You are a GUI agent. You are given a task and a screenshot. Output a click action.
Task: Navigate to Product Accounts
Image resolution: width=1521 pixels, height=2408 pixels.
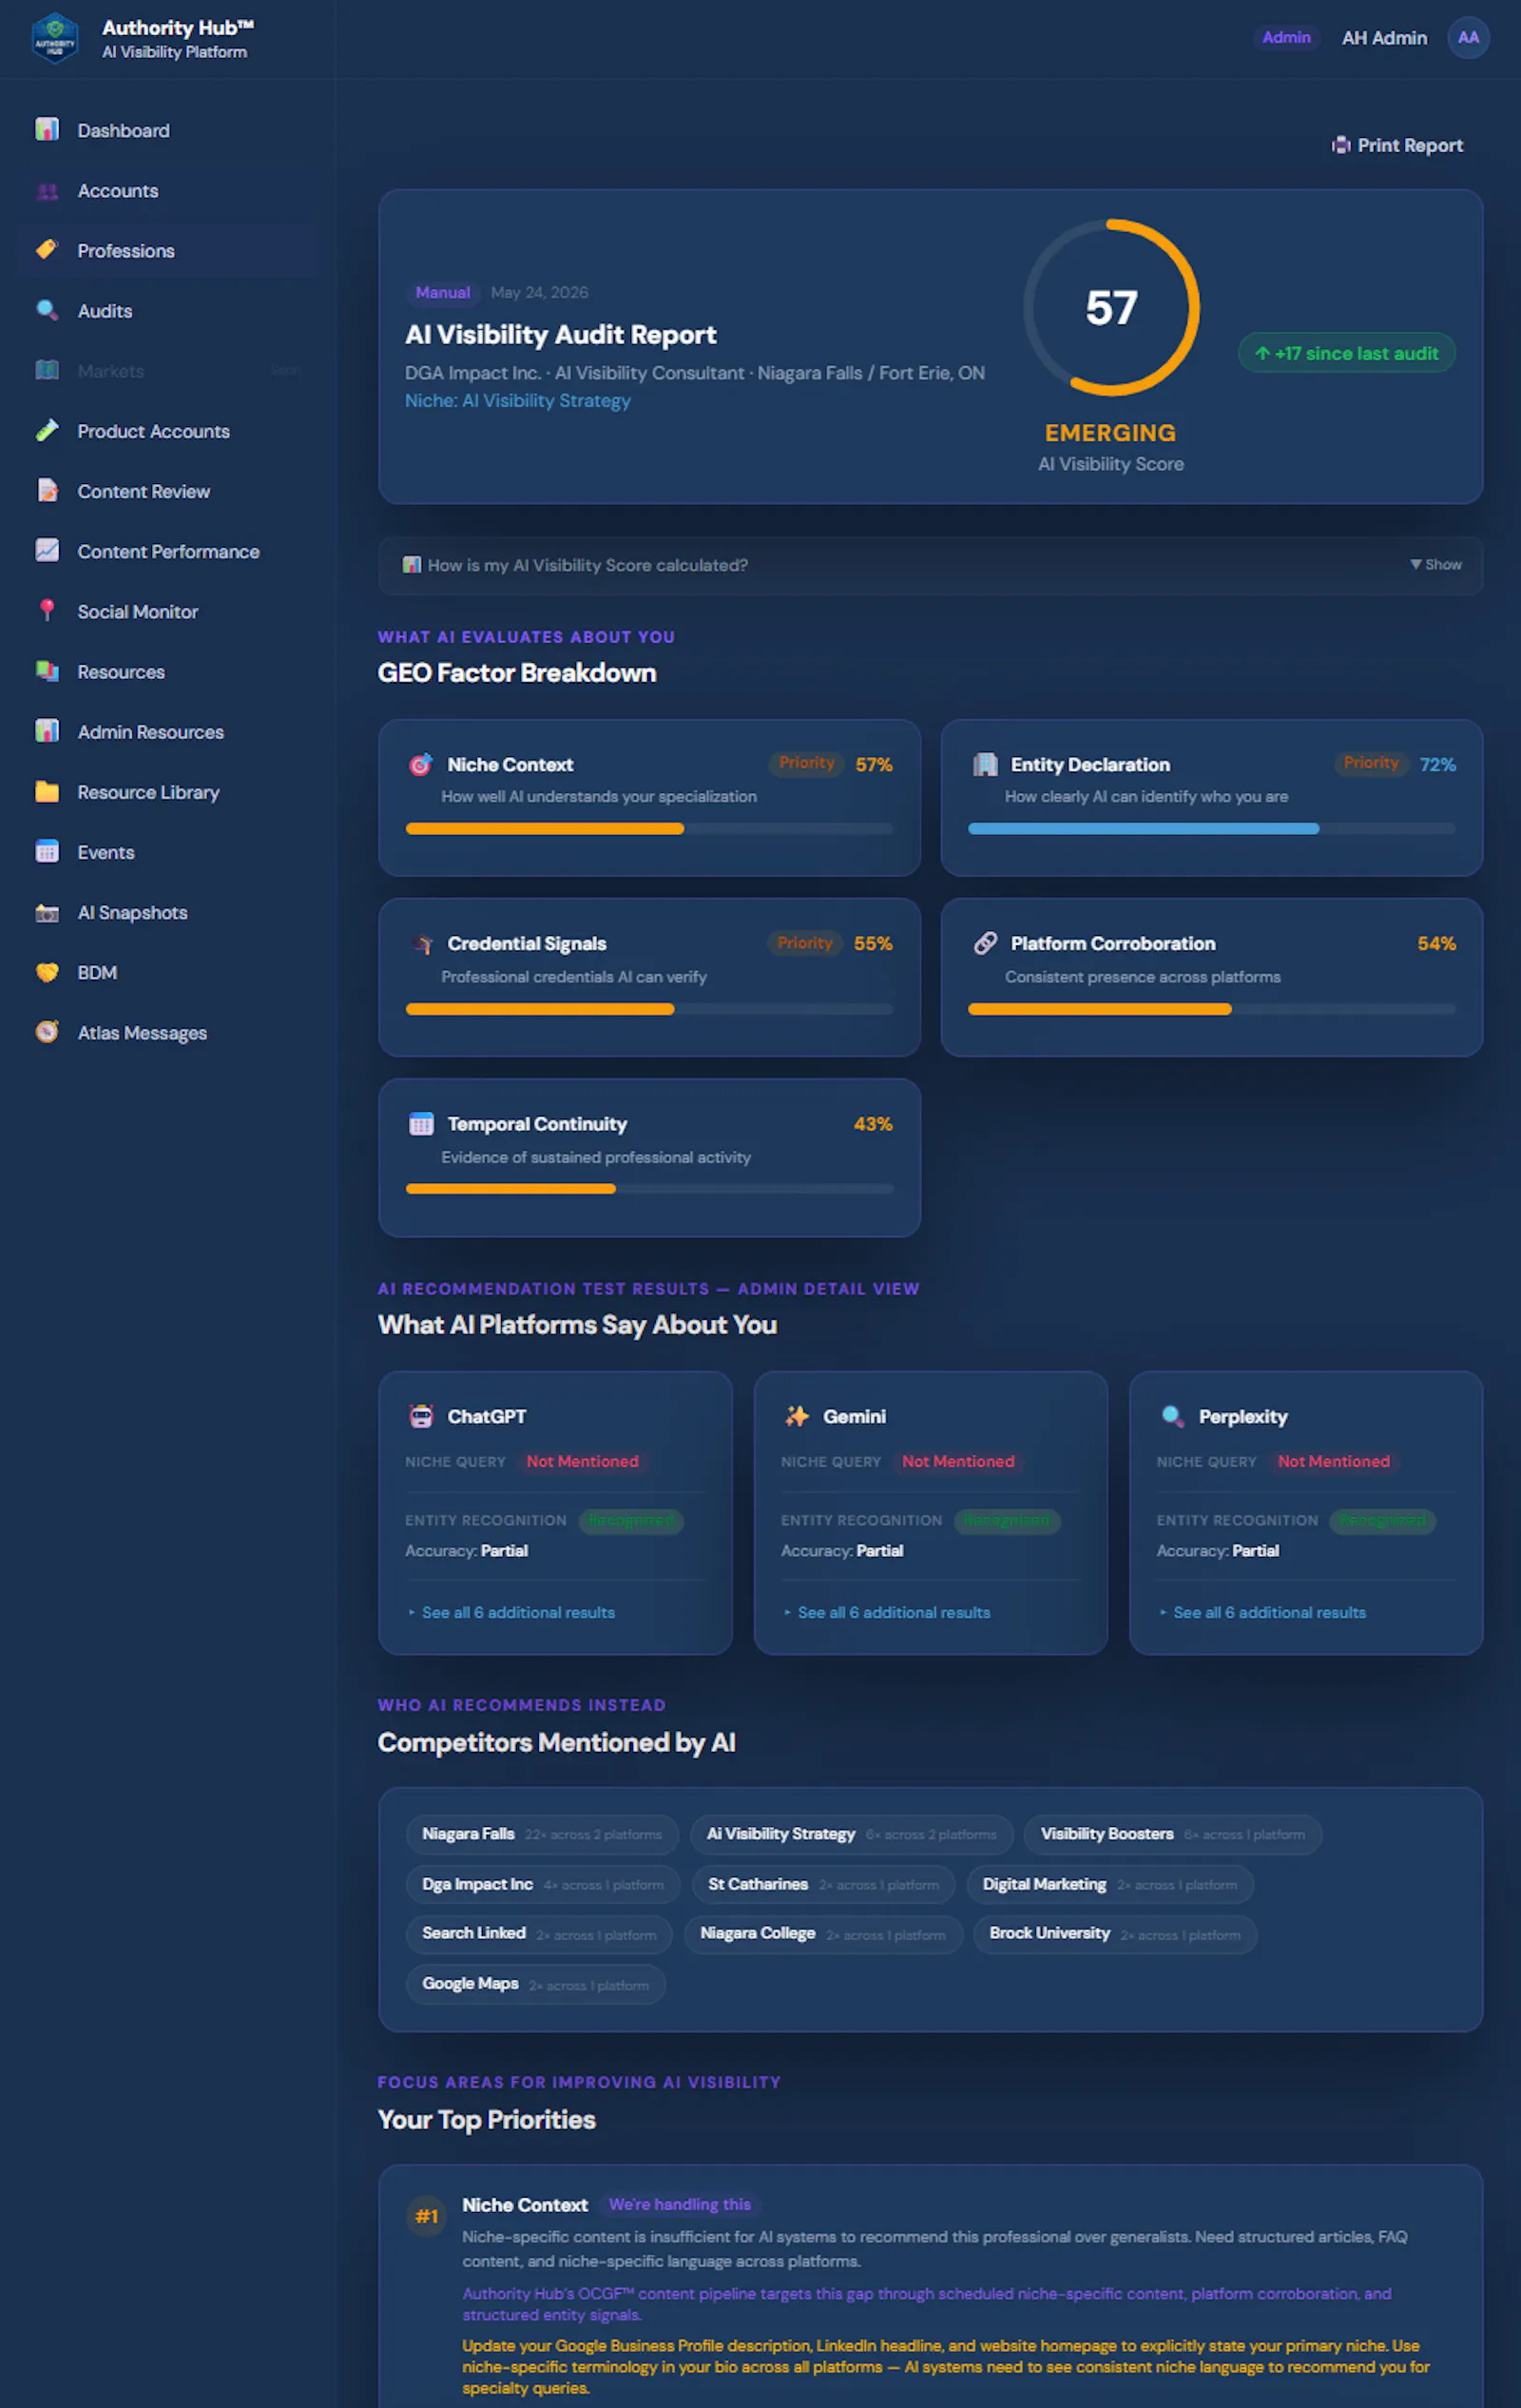click(x=168, y=431)
